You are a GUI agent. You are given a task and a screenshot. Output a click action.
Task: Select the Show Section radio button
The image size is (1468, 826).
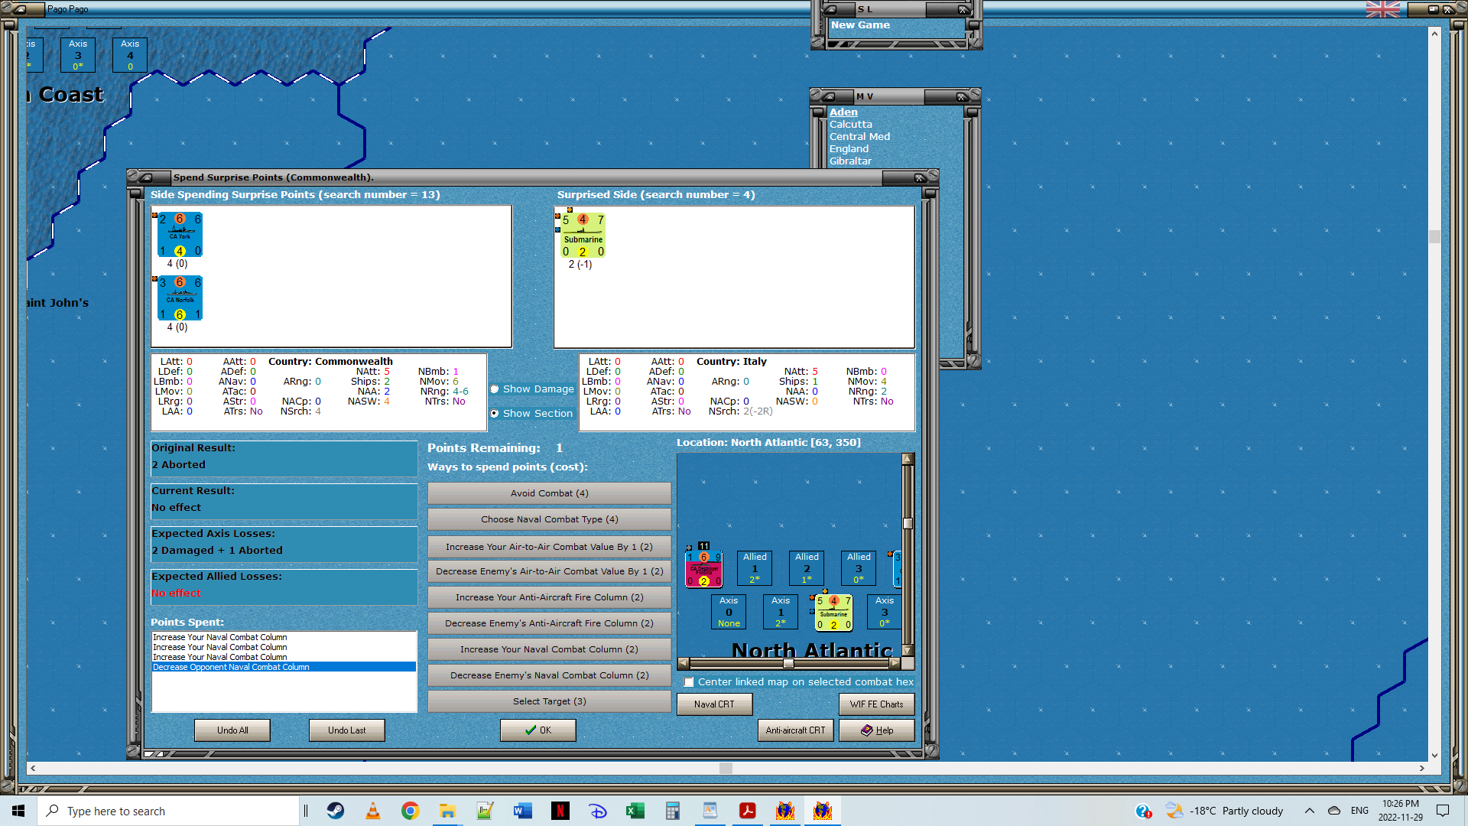point(495,414)
